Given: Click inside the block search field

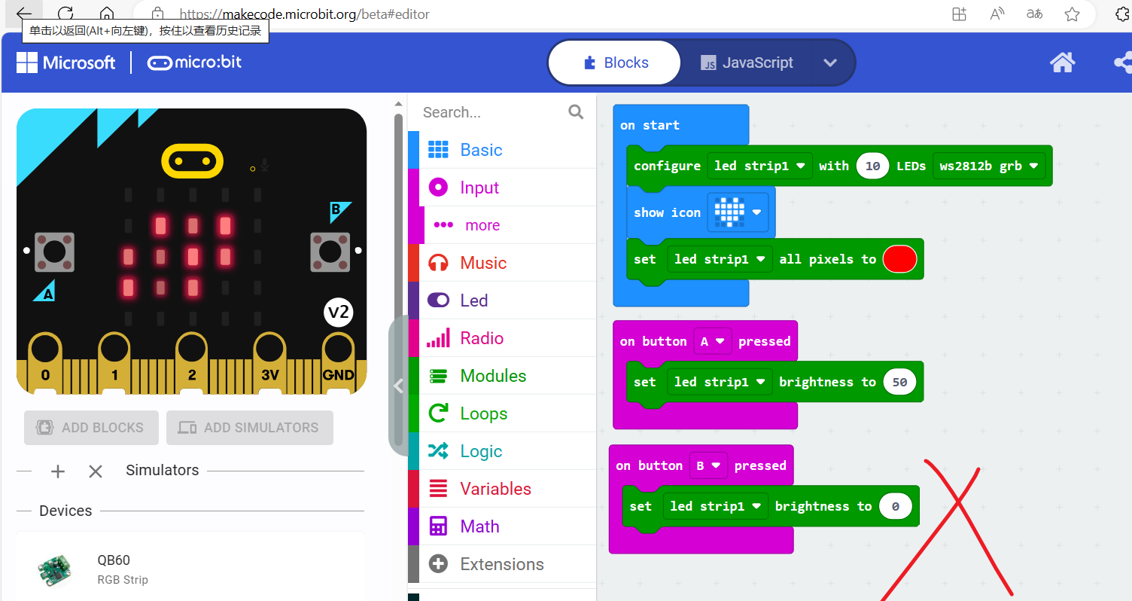Looking at the screenshot, I should tap(497, 111).
